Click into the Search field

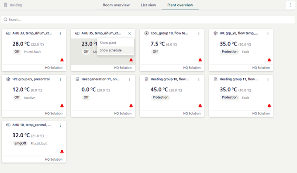point(148,20)
